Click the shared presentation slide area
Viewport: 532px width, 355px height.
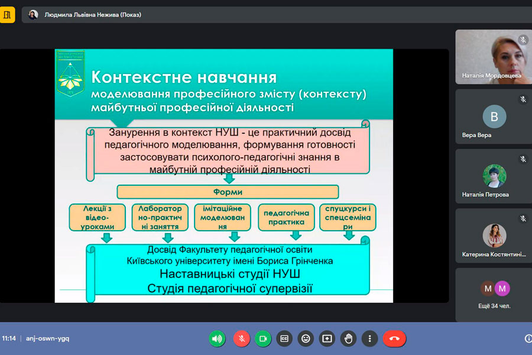tap(223, 176)
